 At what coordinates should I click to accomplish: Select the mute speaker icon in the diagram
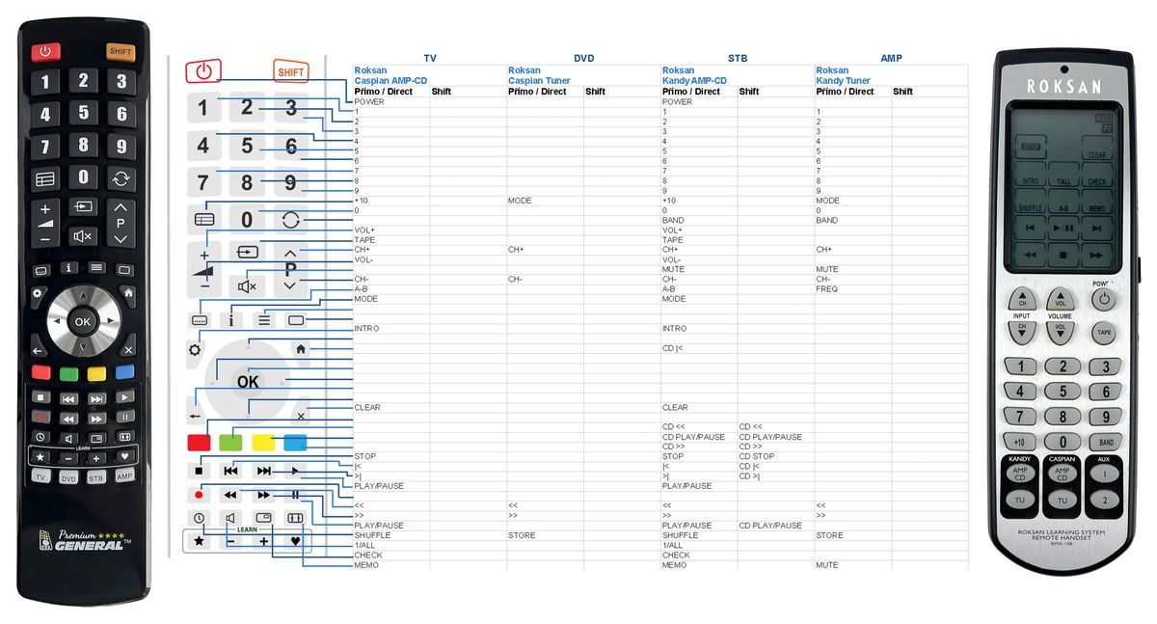click(247, 285)
